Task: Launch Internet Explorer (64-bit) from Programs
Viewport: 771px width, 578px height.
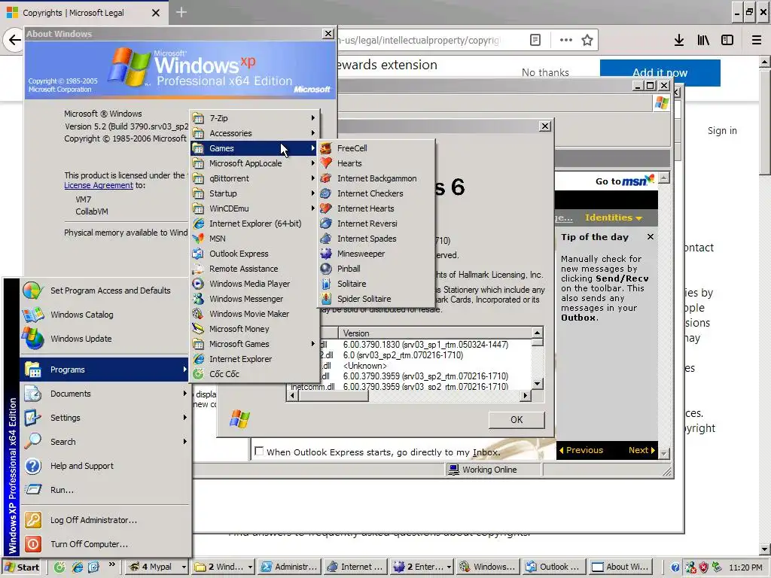Action: tap(254, 224)
